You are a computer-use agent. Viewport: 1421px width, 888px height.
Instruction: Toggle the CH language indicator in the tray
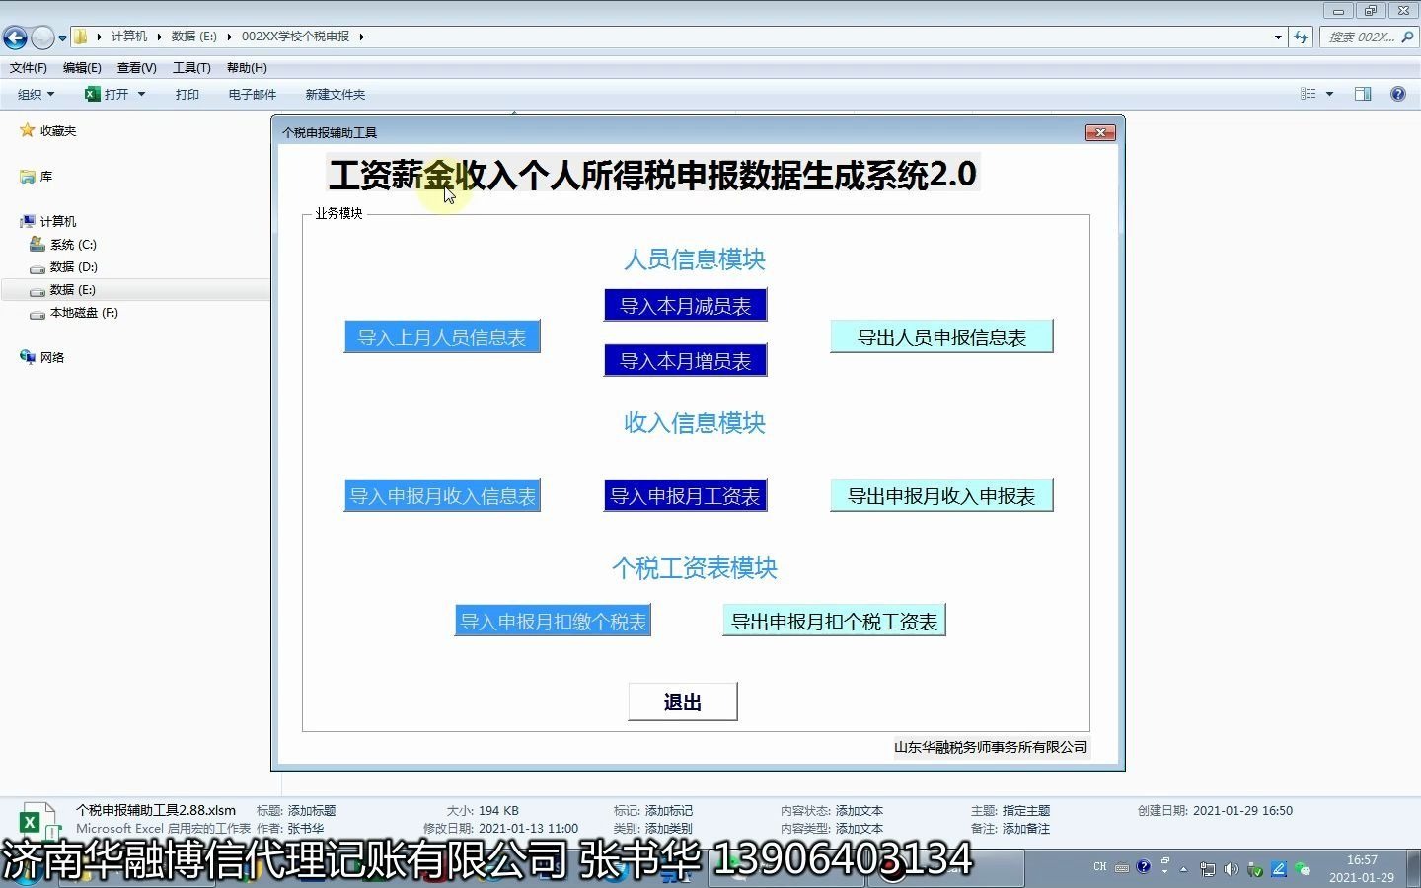1100,867
